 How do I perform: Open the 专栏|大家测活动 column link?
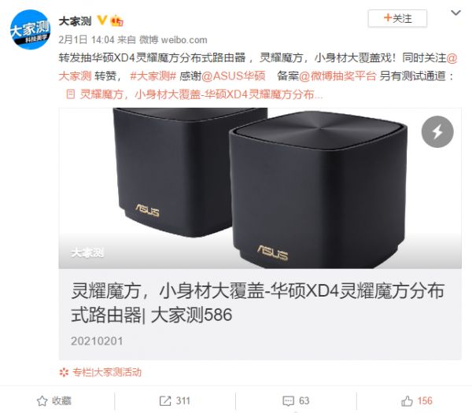(x=107, y=372)
